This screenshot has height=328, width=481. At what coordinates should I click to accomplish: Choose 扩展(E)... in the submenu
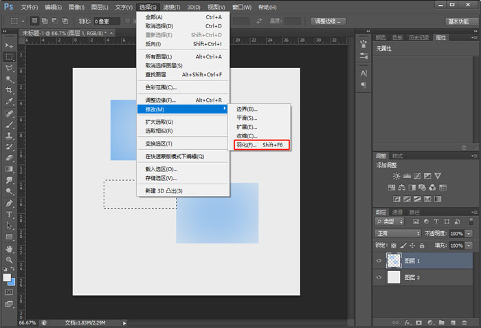click(260, 127)
